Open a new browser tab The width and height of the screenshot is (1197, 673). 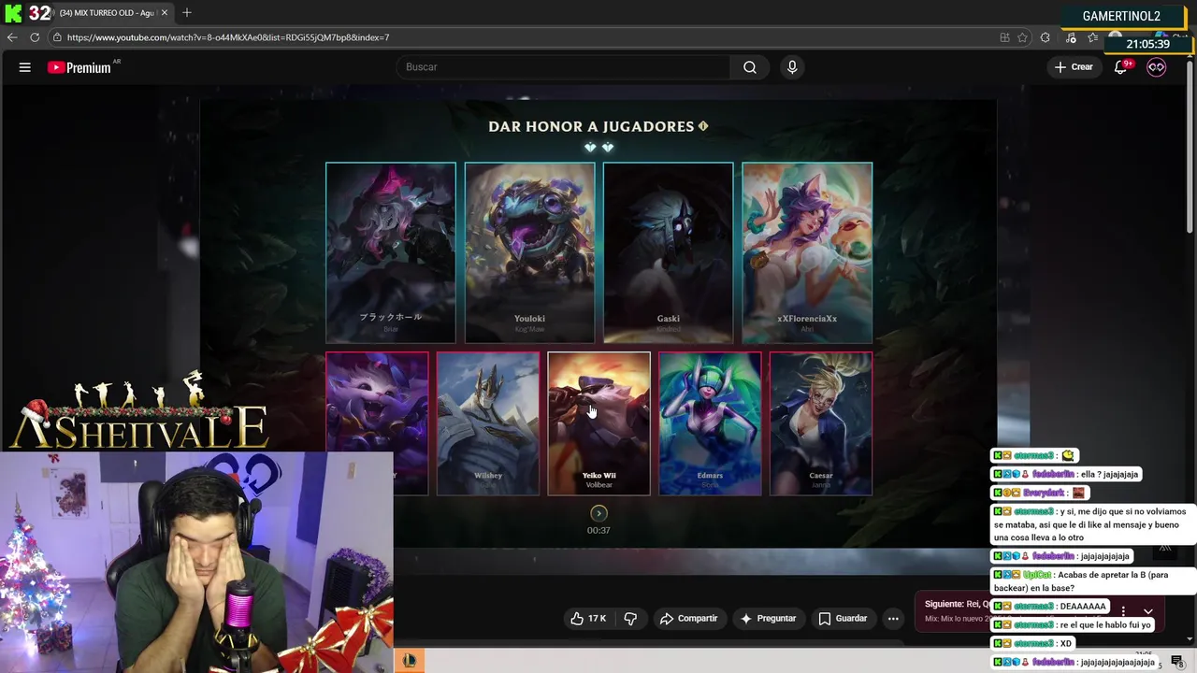[x=187, y=12]
